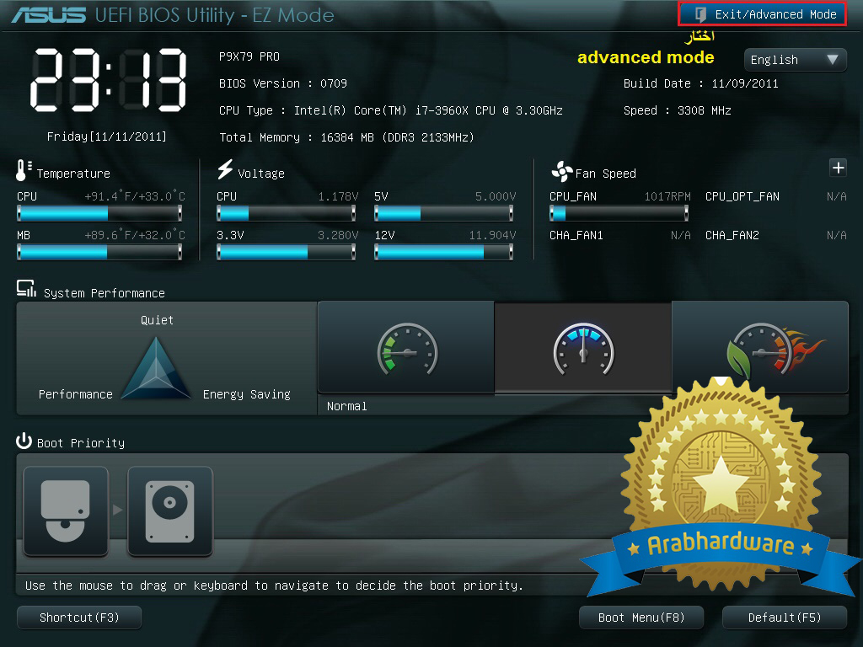The image size is (863, 647).
Task: Click the 1.178V CPU voltage value
Action: [338, 196]
